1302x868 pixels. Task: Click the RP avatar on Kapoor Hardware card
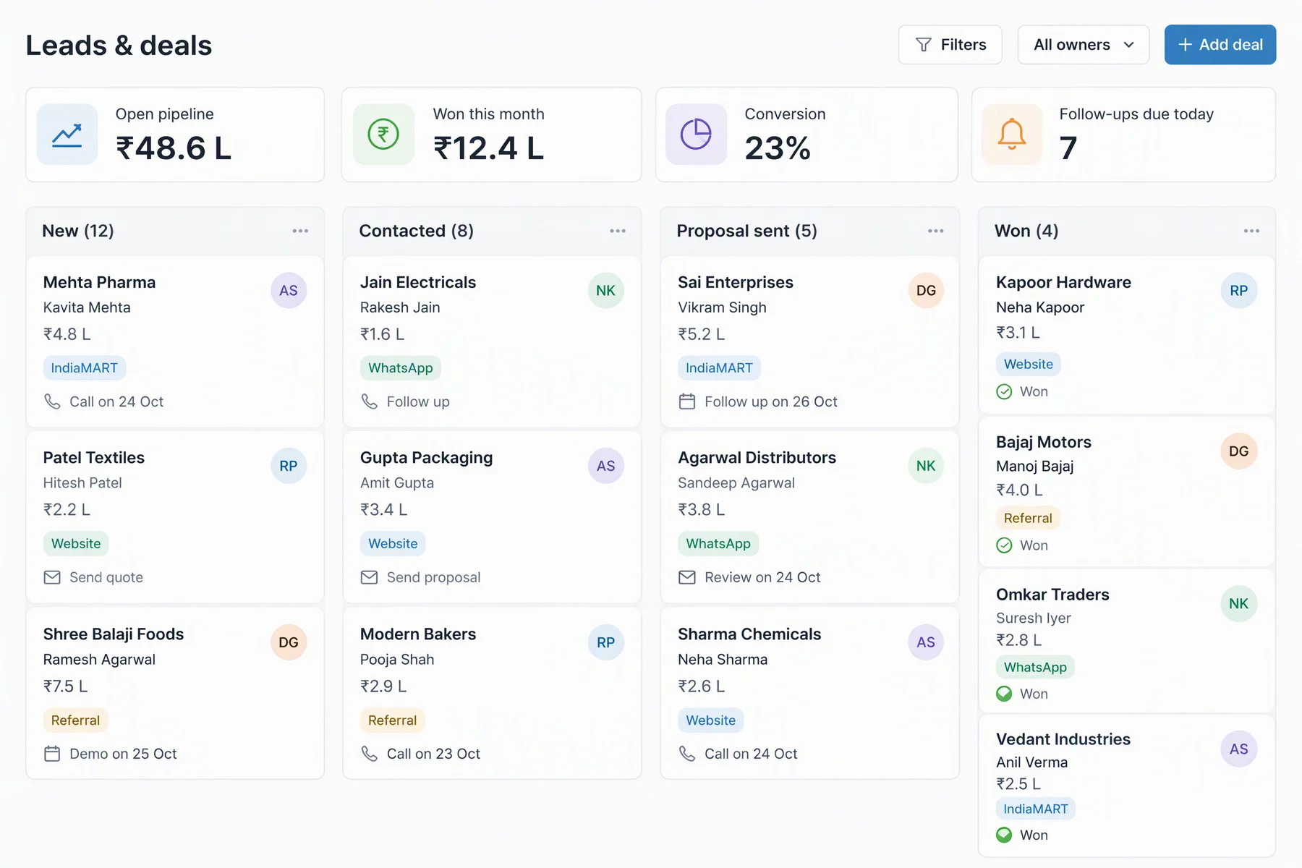click(x=1238, y=291)
